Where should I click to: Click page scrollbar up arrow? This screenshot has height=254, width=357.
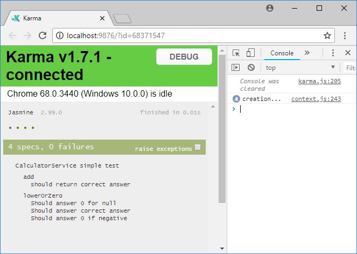pos(222,50)
